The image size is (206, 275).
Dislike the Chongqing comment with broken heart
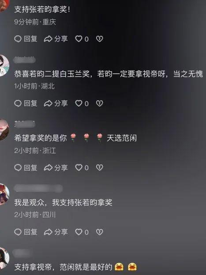[99, 39]
